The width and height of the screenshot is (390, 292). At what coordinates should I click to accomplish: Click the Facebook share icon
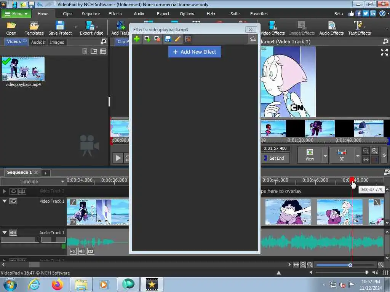pos(358,14)
